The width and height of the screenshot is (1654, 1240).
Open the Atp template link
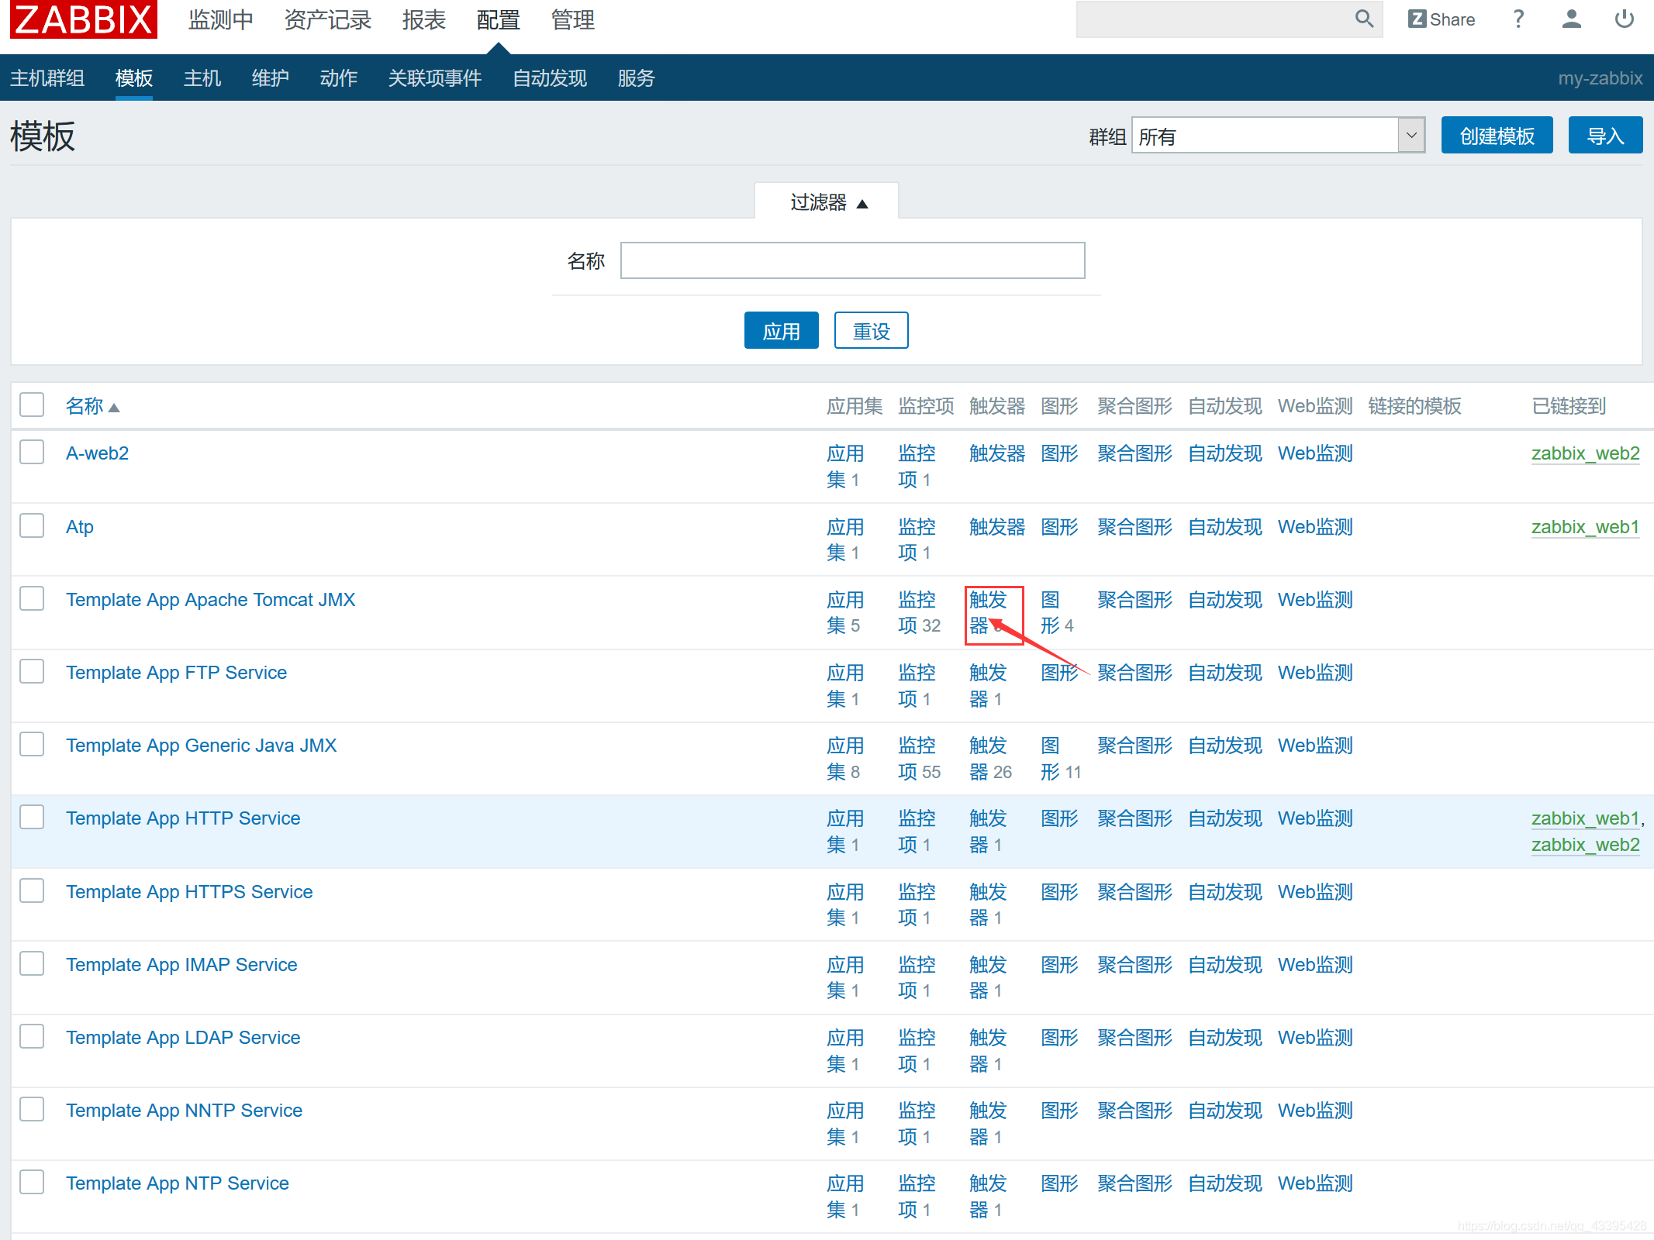click(x=80, y=527)
